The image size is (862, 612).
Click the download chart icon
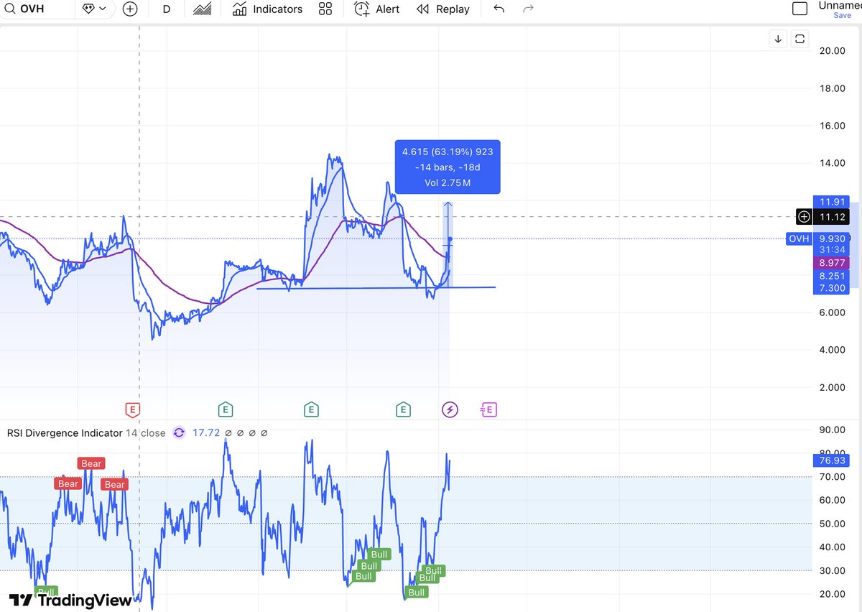[x=777, y=38]
